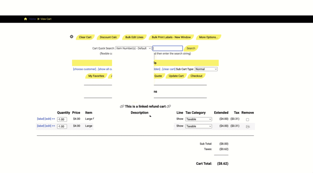Click Bulk Print Labels - New Window
Image resolution: width=313 pixels, height=173 pixels.
point(171,37)
